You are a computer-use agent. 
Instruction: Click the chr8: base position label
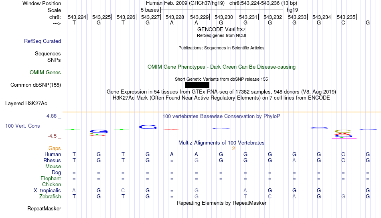tap(55, 17)
